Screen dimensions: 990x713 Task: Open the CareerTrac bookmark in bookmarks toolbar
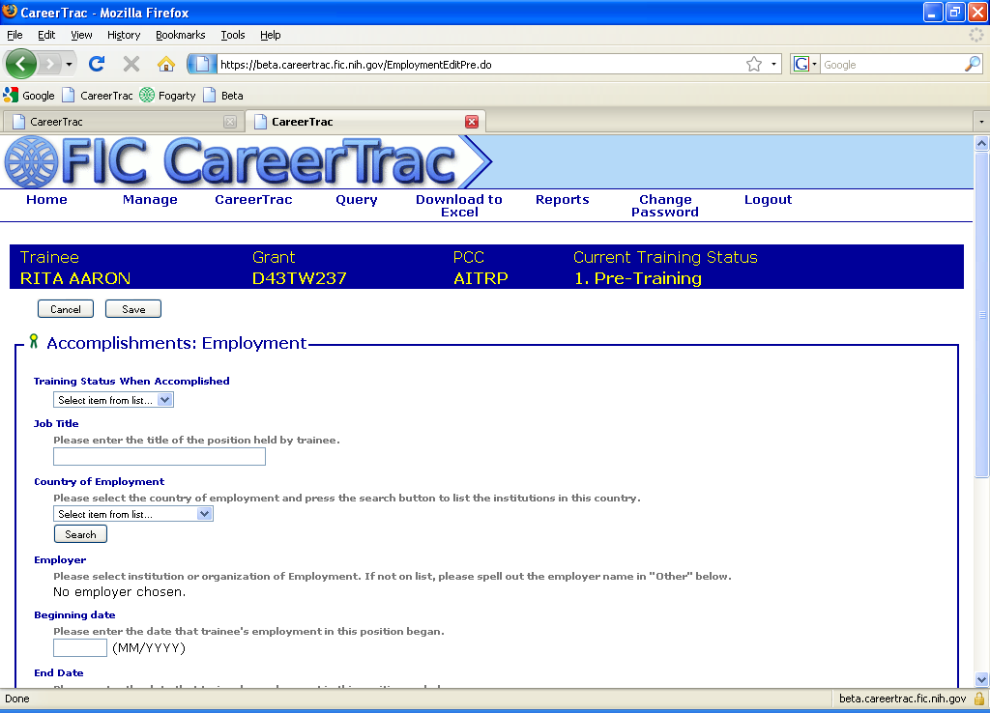98,96
